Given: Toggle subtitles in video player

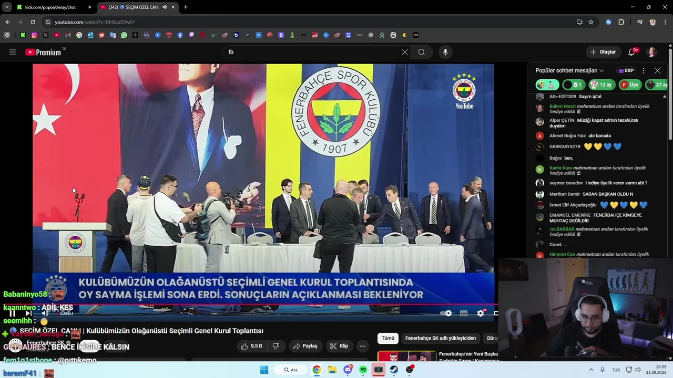Looking at the screenshot, I should tap(464, 313).
